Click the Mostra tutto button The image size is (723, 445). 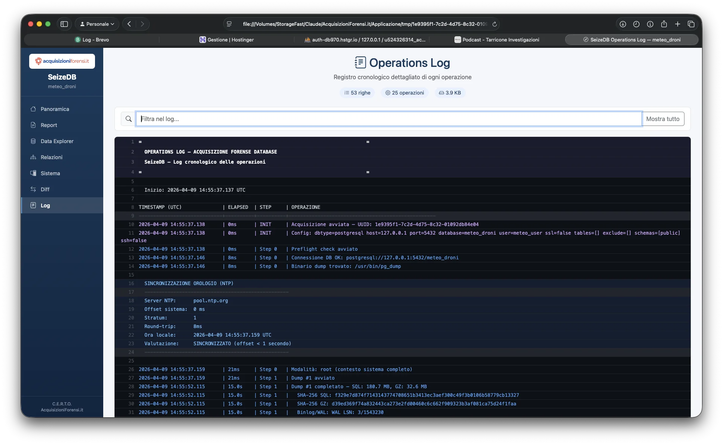point(663,119)
